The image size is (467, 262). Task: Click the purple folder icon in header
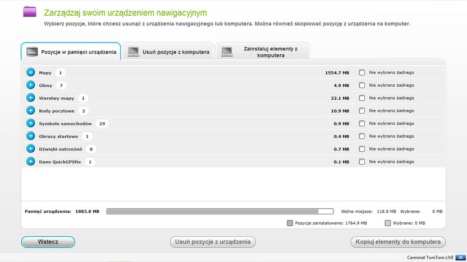pyautogui.click(x=30, y=12)
